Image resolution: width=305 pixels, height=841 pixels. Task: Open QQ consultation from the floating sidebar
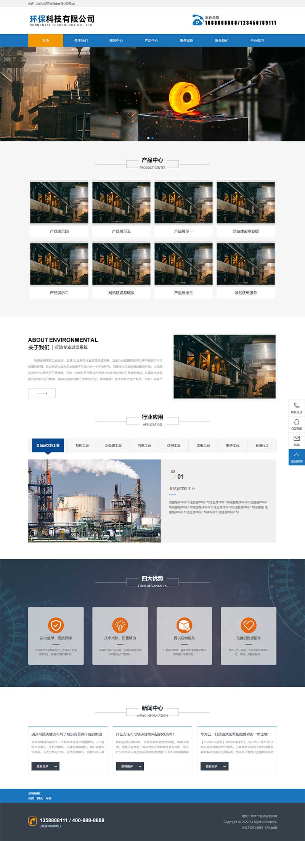(297, 422)
